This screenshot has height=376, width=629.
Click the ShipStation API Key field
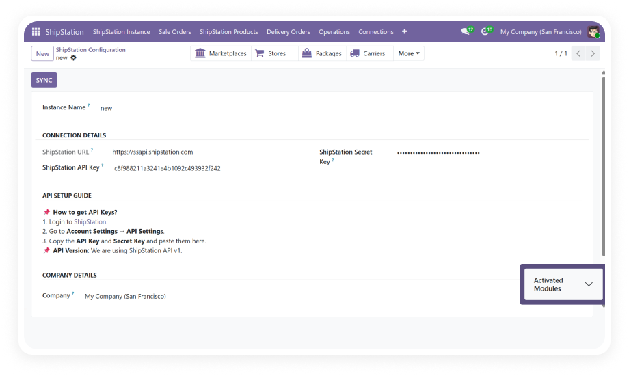pos(168,168)
